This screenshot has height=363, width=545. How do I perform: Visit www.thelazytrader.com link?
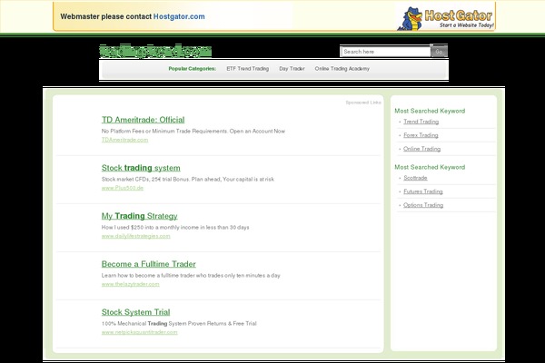coord(130,284)
